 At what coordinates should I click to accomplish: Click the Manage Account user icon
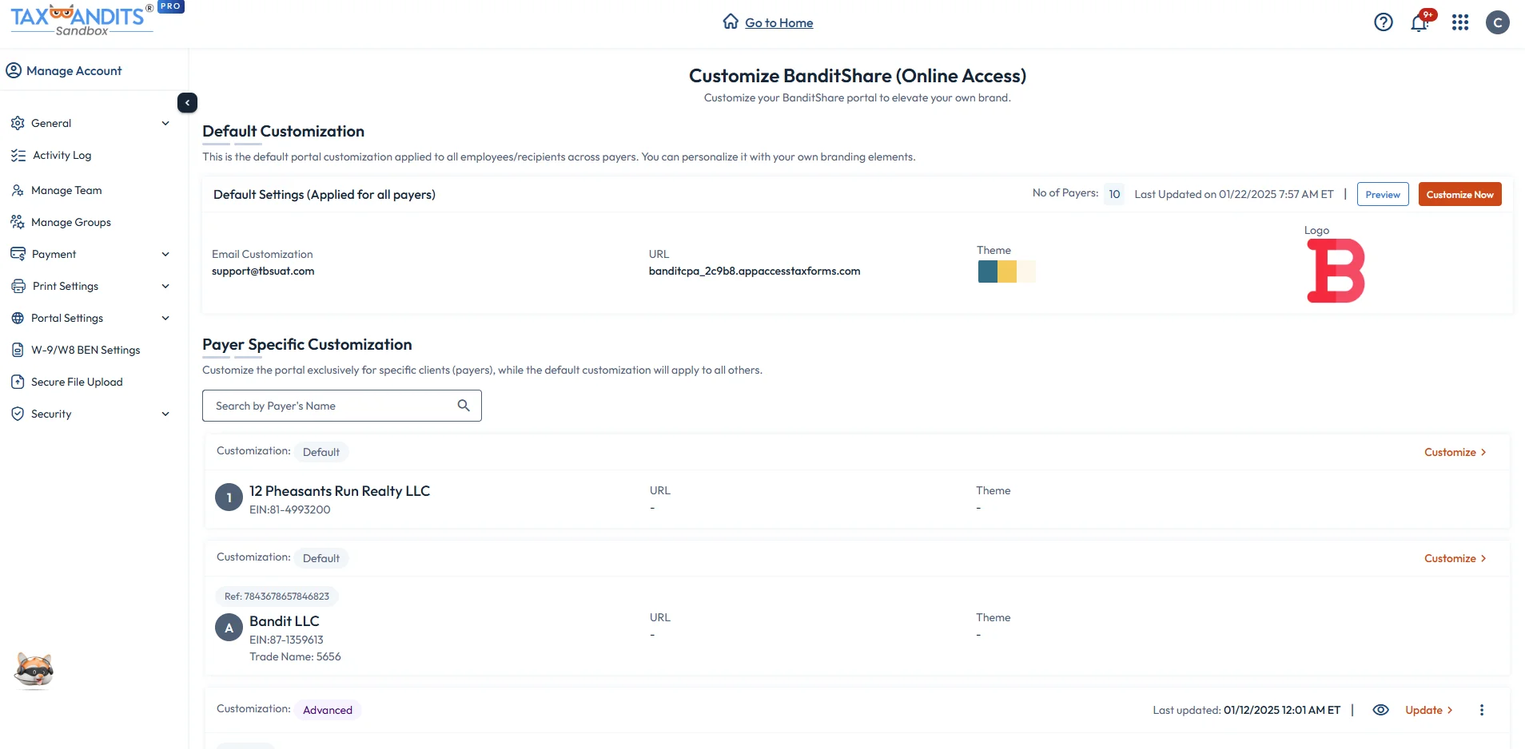click(x=14, y=70)
